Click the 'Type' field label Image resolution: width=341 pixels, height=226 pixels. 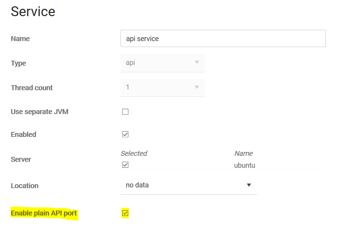(19, 63)
